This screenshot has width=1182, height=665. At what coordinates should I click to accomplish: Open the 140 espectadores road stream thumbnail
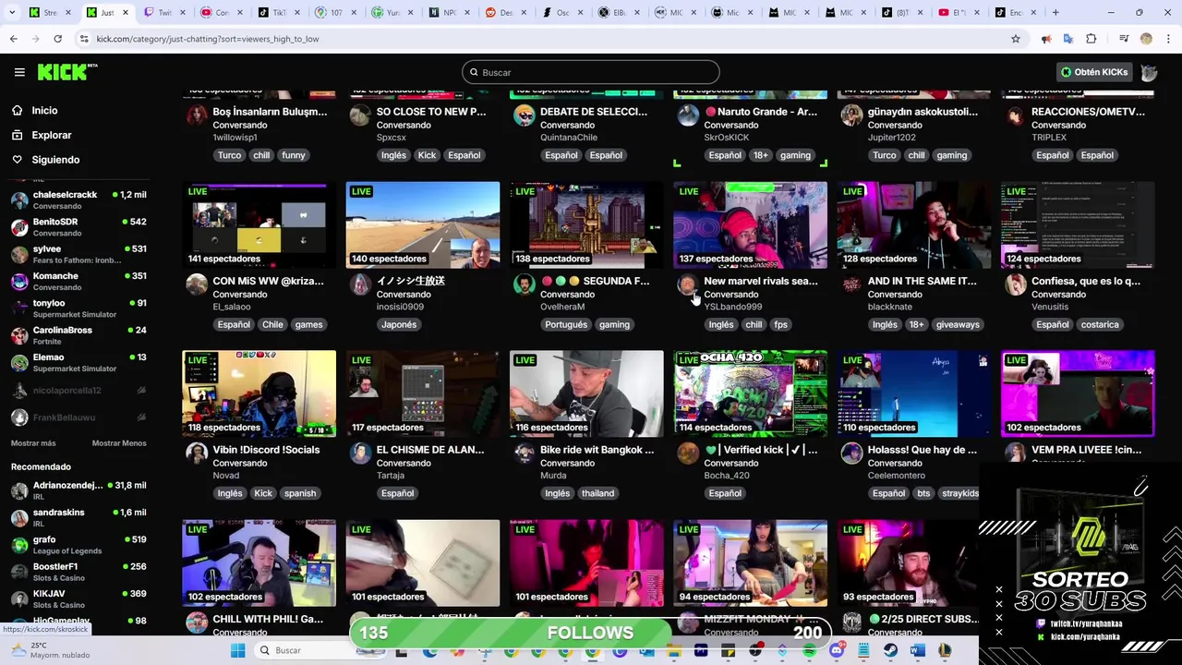[423, 224]
